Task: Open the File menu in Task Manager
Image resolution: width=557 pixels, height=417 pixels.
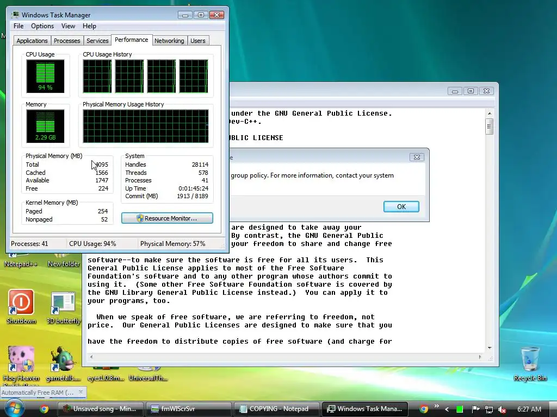Action: [18, 26]
